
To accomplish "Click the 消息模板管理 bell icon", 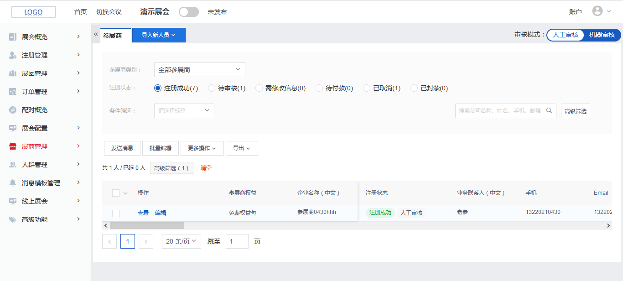I will (x=13, y=183).
